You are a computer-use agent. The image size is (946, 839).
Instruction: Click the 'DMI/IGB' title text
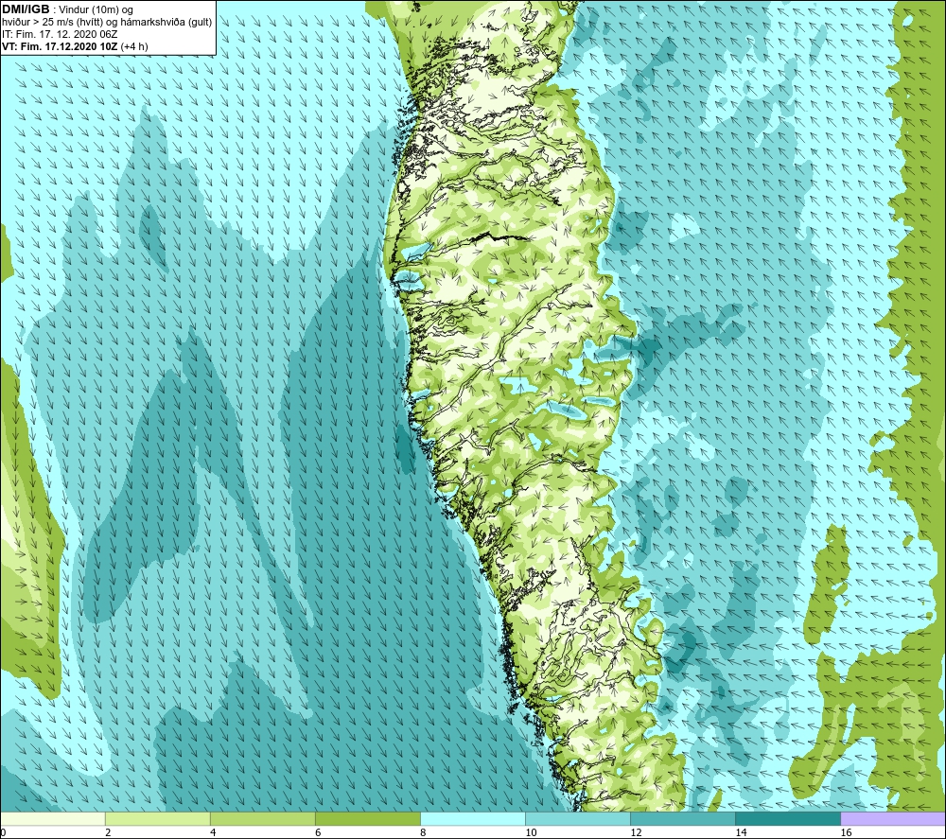[26, 9]
